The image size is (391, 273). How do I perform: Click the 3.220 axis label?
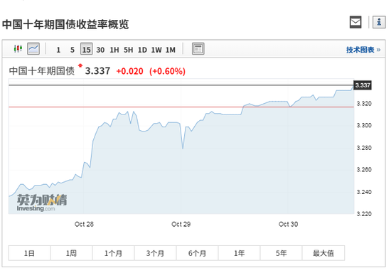coord(364,214)
